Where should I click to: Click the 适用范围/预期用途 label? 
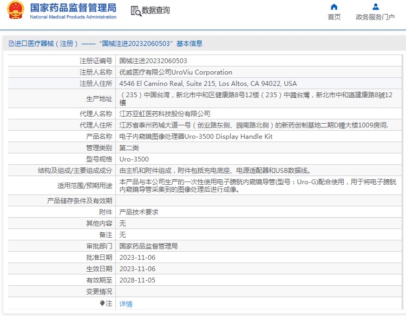[x=85, y=186]
